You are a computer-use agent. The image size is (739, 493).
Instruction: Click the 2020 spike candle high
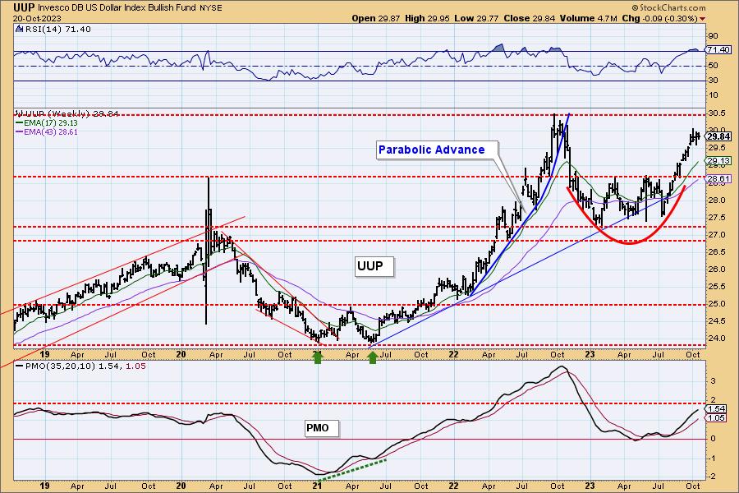tap(208, 178)
